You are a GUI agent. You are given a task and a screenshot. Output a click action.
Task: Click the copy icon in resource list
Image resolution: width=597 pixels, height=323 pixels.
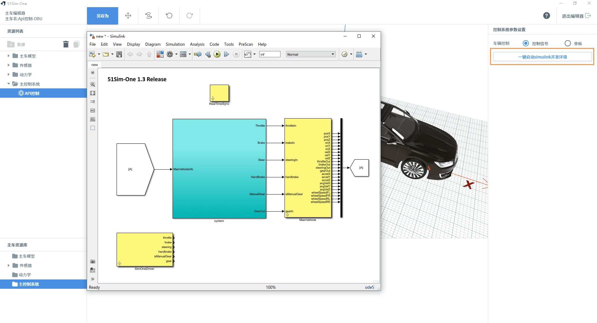point(76,44)
